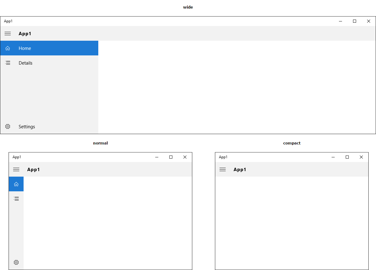Maximize the compact App1 window
This screenshot has height=270, width=376.
click(347, 157)
